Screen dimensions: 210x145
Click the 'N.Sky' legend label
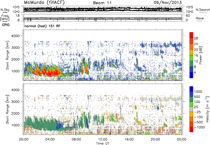tap(5, 10)
